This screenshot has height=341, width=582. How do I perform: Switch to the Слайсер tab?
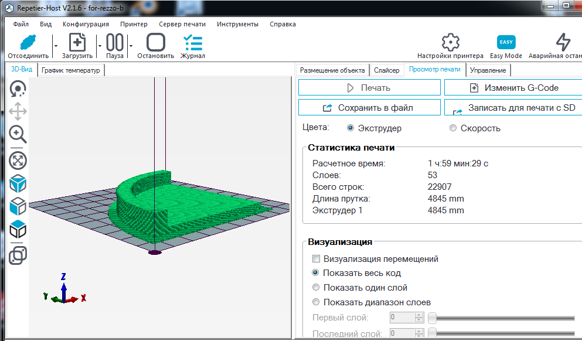coord(387,70)
